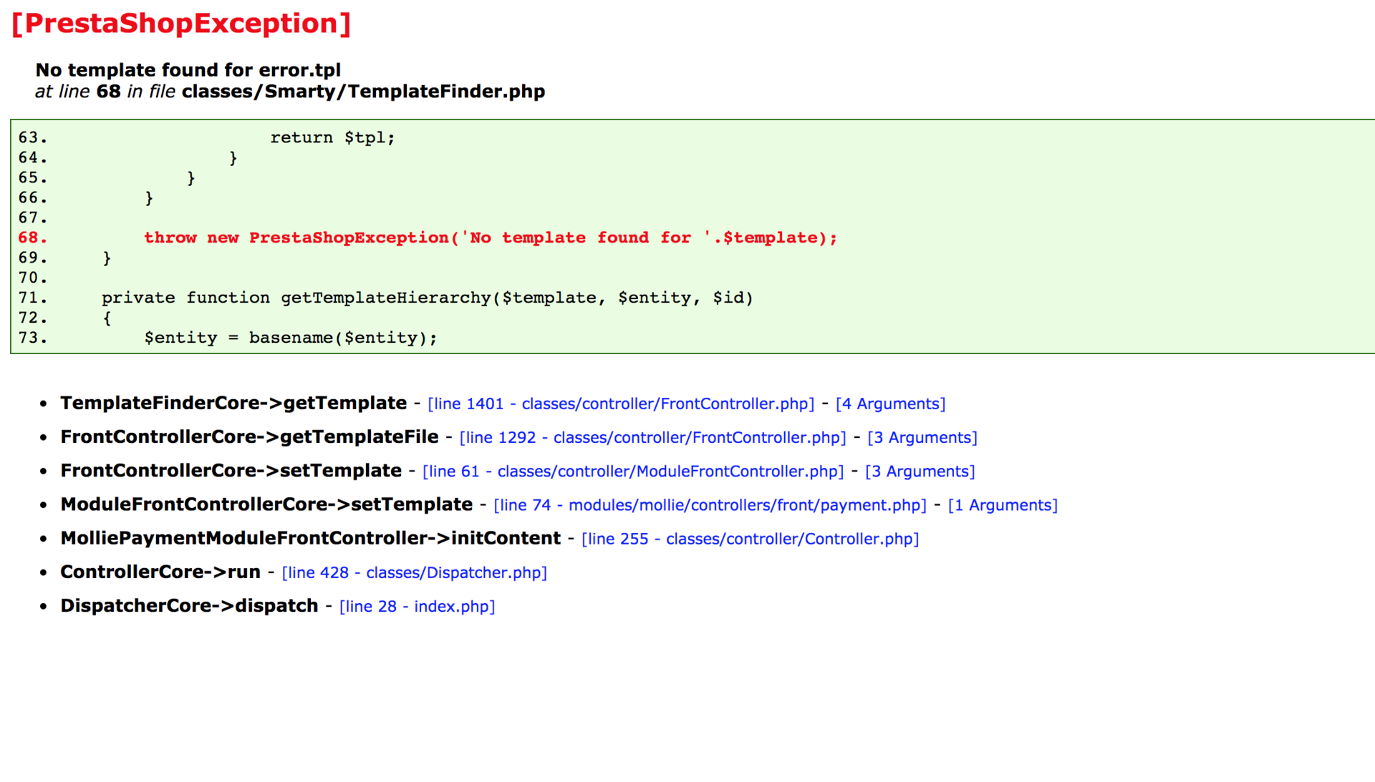Viewport: 1375px width, 782px height.
Task: Open line 61 ModuleFrontController.php link
Action: [633, 471]
